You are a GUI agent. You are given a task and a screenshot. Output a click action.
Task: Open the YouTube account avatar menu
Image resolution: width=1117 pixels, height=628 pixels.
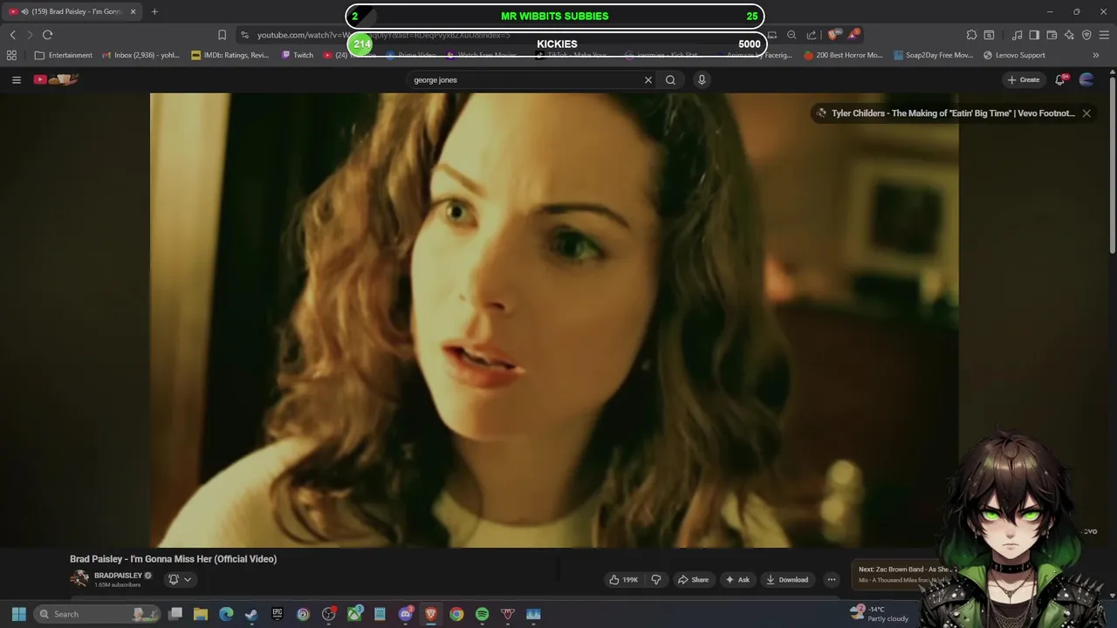(x=1086, y=79)
